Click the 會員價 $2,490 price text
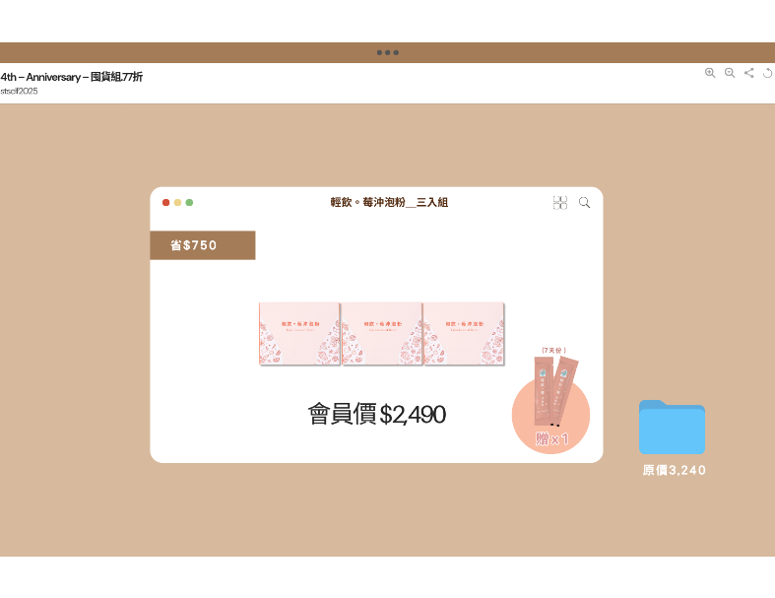Screen dimensions: 775x598 click(x=376, y=415)
